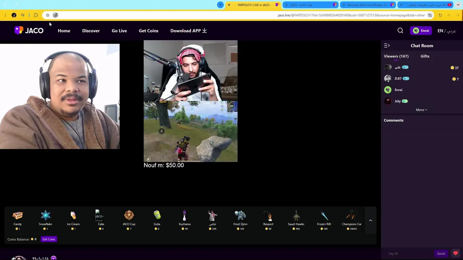The height and width of the screenshot is (260, 463).
Task: Focus the Say Hi chat input
Action: coord(409,253)
